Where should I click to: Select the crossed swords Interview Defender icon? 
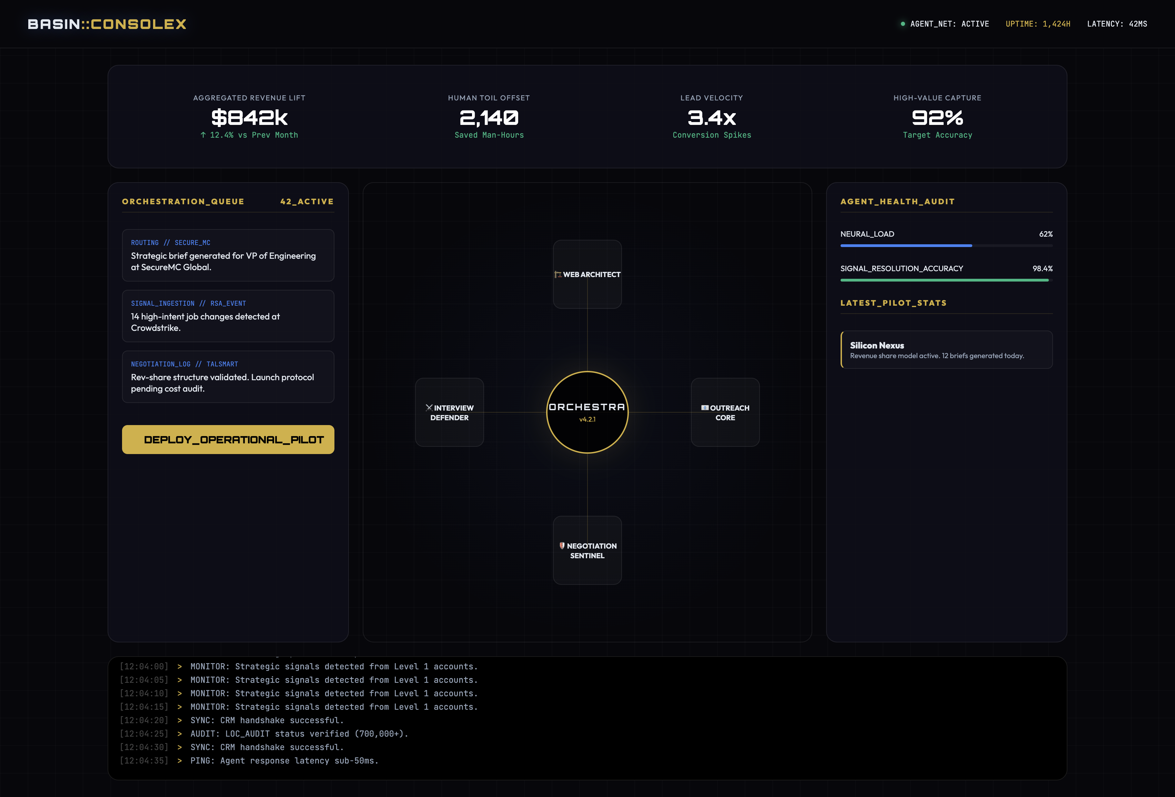click(x=429, y=407)
